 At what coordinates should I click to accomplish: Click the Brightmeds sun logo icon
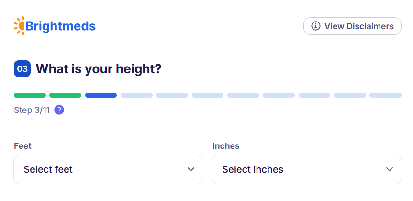(x=19, y=26)
